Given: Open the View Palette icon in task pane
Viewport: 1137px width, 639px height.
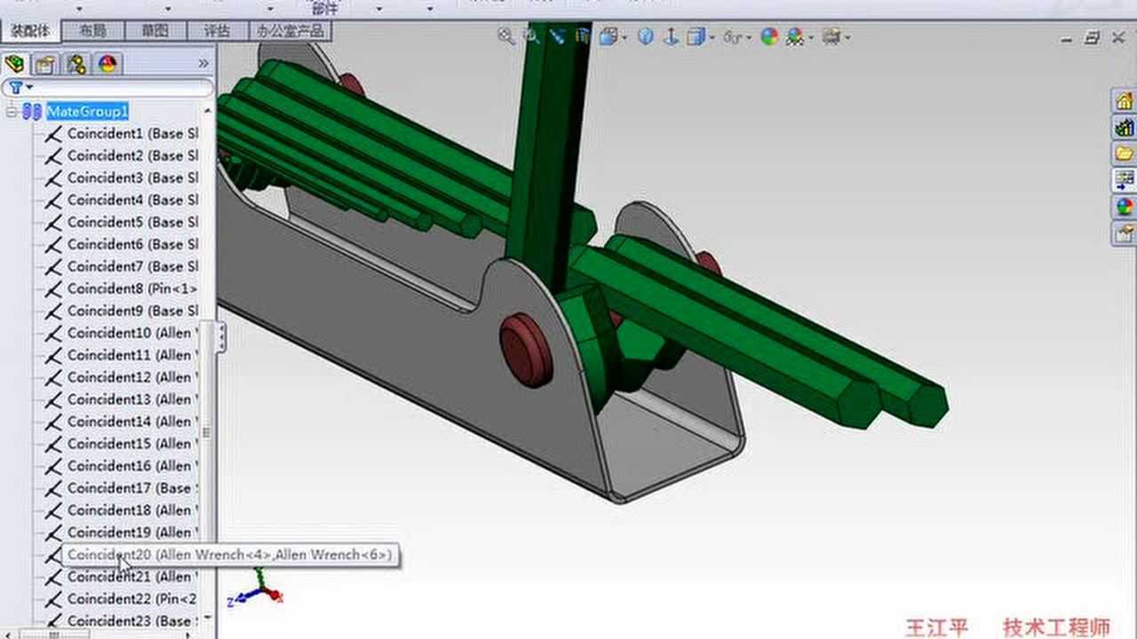Looking at the screenshot, I should coord(1124,180).
